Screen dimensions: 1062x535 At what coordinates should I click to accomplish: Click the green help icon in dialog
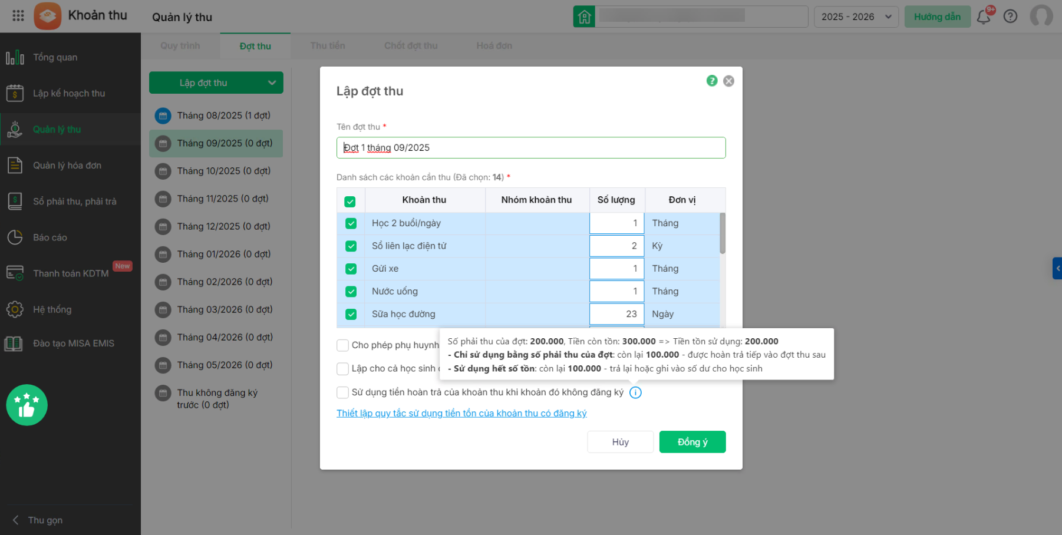coord(712,81)
